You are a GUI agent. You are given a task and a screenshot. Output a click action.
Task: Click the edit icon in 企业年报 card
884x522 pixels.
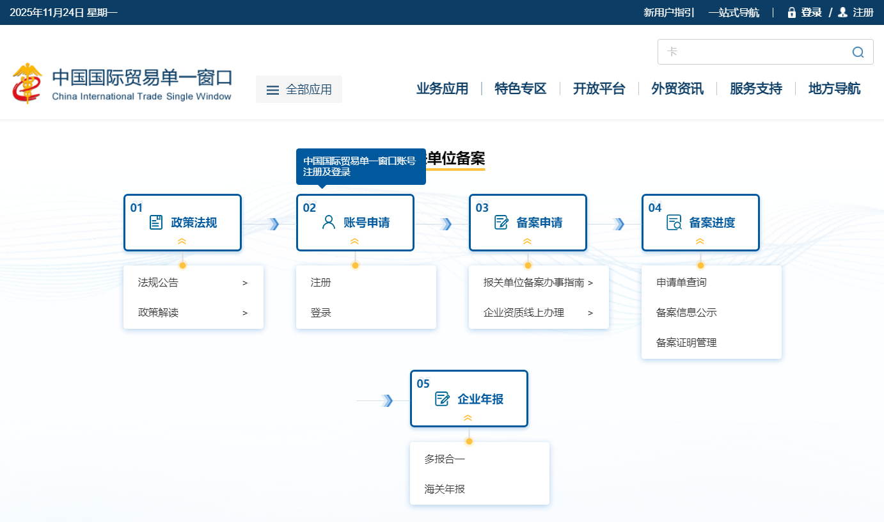[442, 399]
